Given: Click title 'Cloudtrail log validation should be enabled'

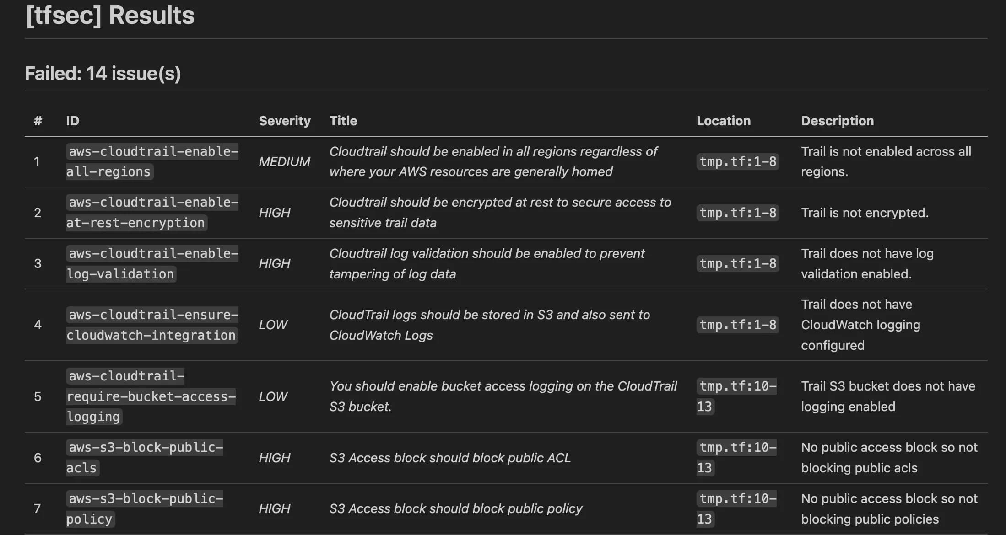Looking at the screenshot, I should pos(487,263).
